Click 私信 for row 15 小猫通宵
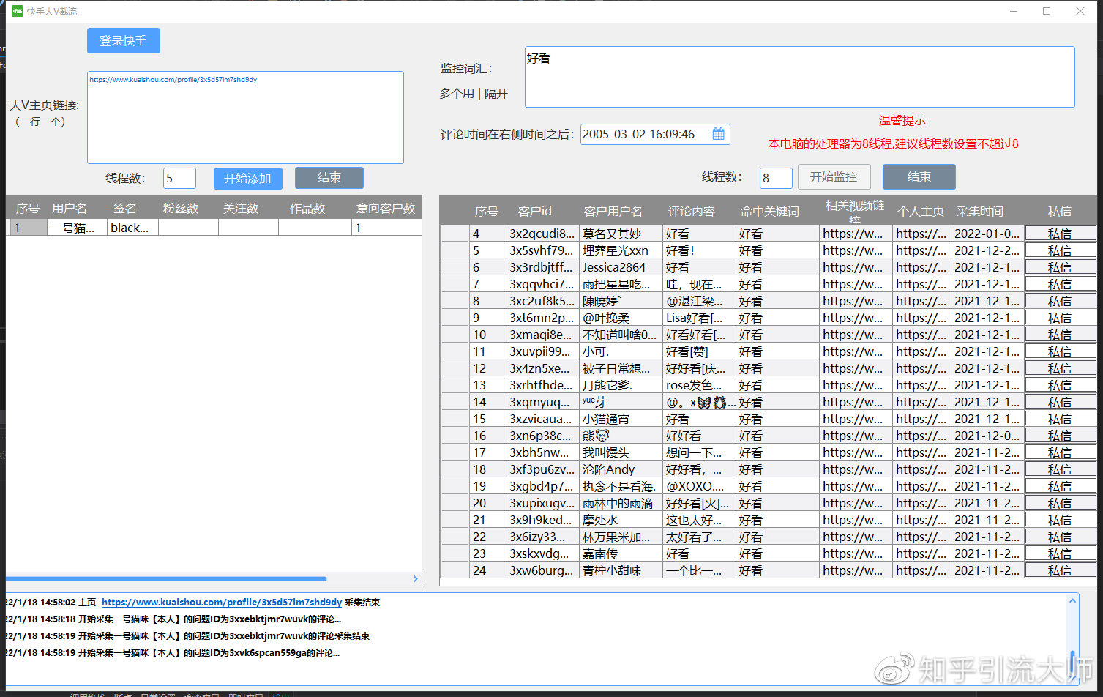This screenshot has height=697, width=1103. click(1060, 419)
